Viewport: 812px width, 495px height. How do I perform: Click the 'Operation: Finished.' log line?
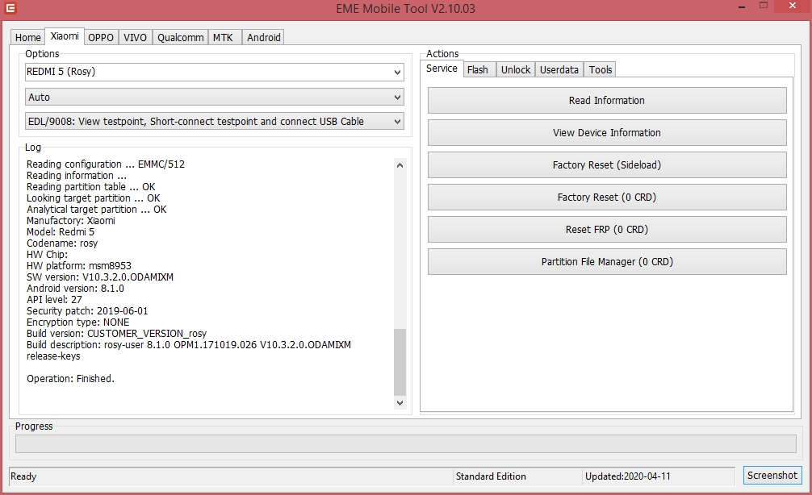point(70,379)
